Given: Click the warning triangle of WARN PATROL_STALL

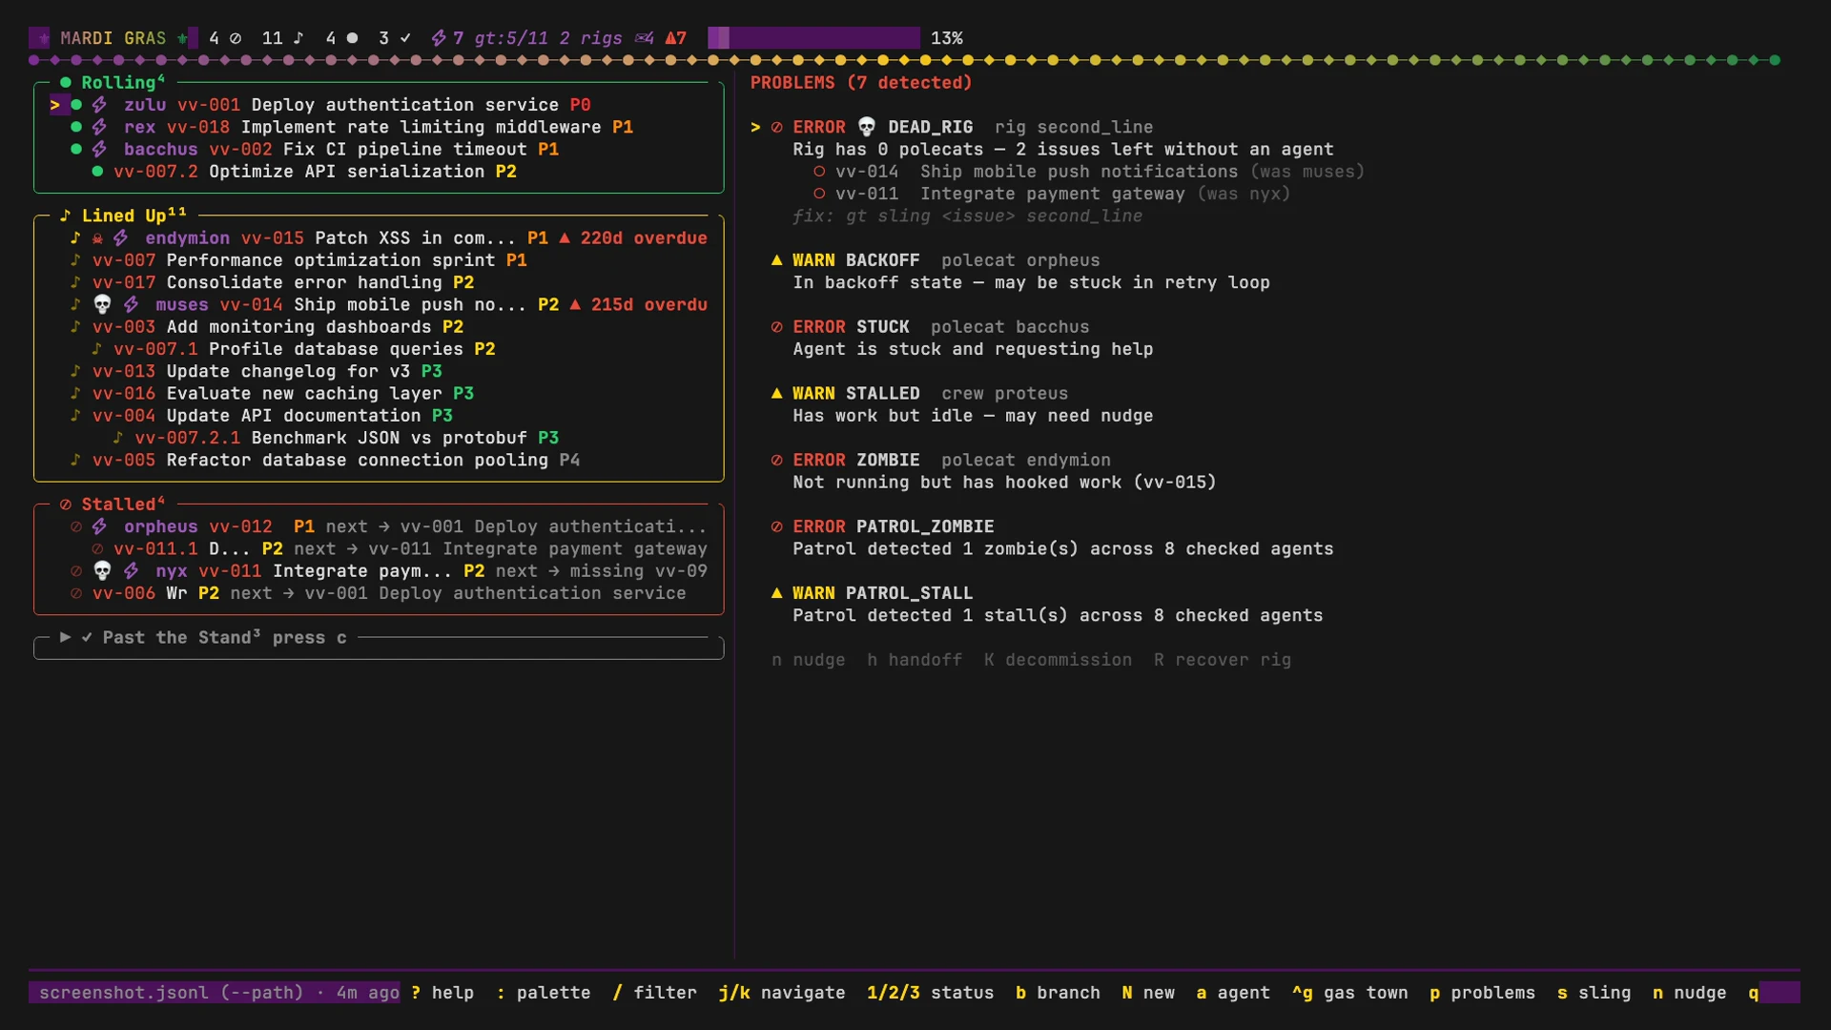Looking at the screenshot, I should coord(776,593).
